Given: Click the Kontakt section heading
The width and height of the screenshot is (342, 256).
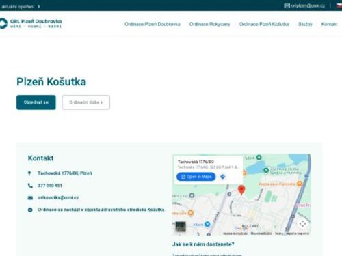Looking at the screenshot, I should [x=40, y=158].
